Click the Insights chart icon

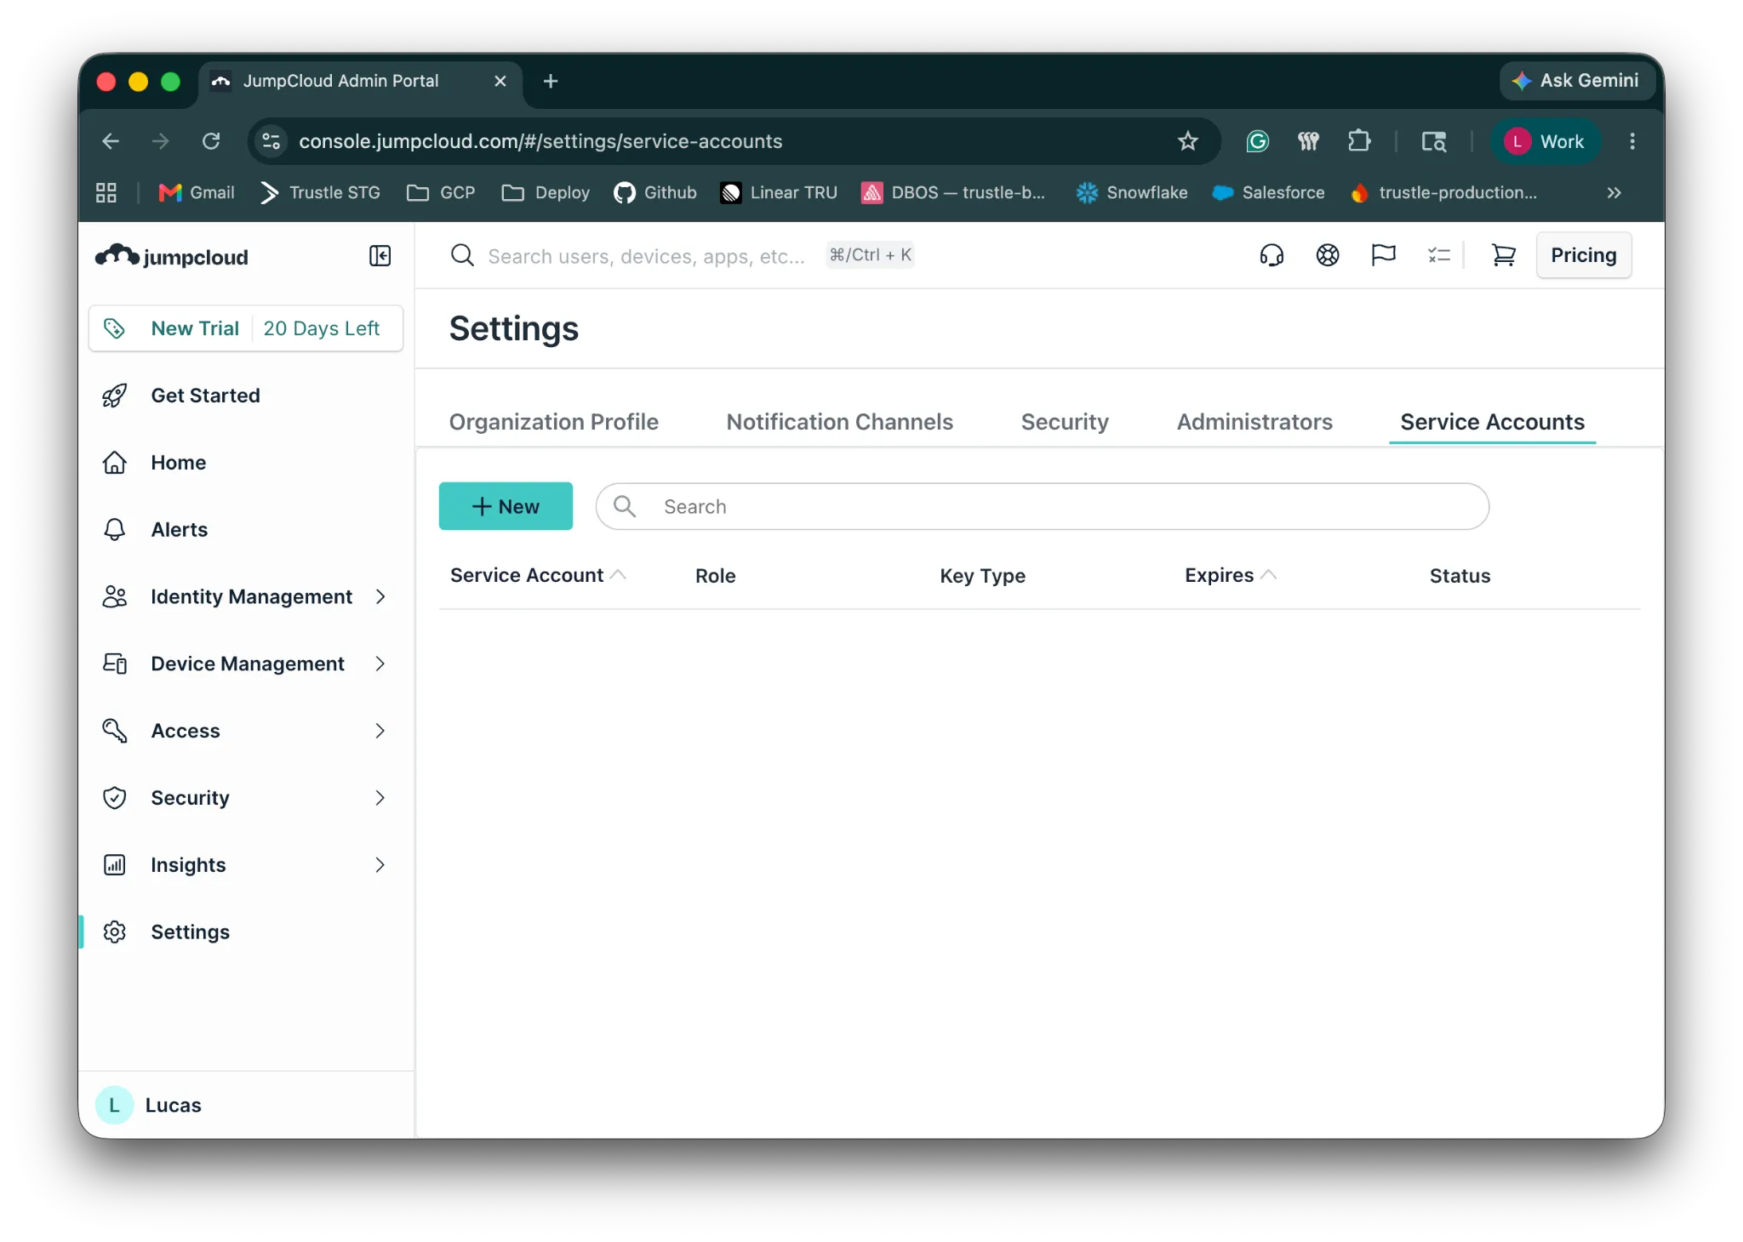(115, 865)
